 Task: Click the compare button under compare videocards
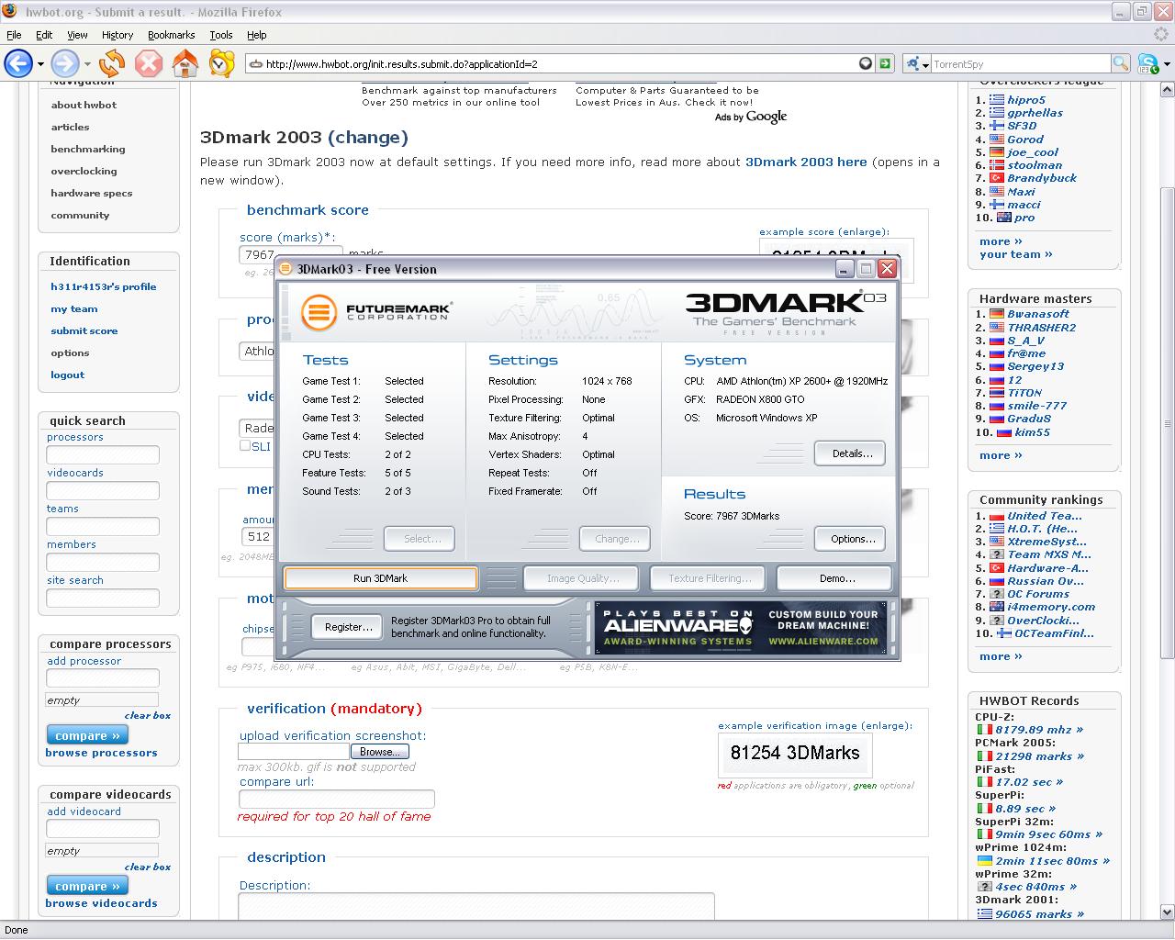[87, 886]
